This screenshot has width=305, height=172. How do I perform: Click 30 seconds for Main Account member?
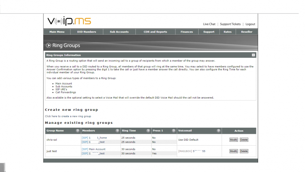128,149
